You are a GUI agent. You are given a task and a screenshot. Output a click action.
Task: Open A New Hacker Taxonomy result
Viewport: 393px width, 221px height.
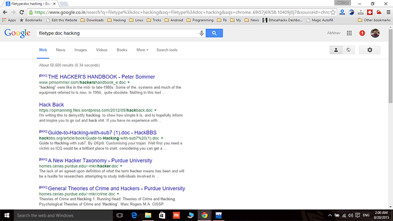click(100, 161)
